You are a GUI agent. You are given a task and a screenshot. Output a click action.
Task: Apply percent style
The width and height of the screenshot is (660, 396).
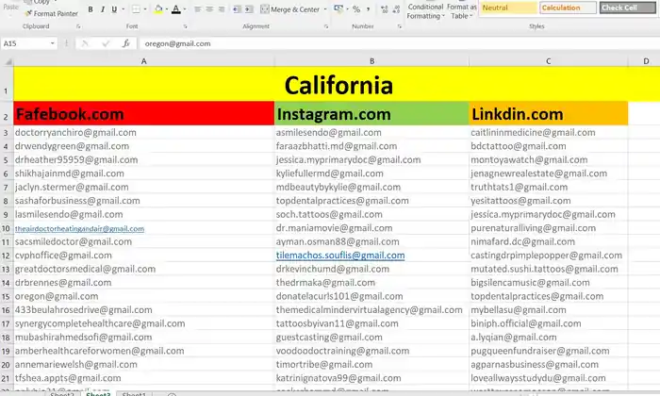[356, 9]
